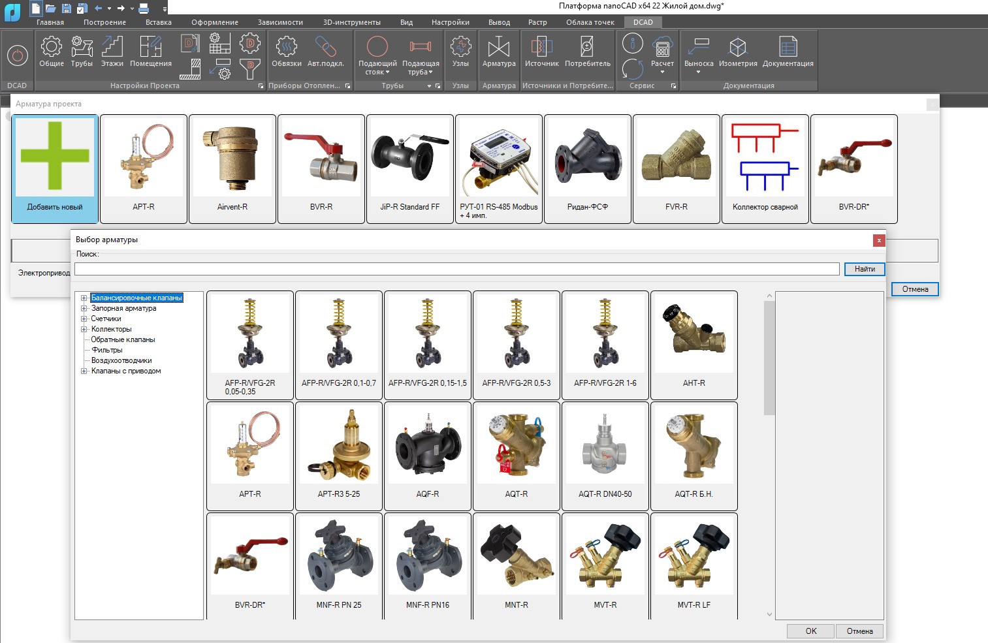Open the Настройки Проекта panel dialog launcher
This screenshot has height=643, width=988.
(x=261, y=86)
